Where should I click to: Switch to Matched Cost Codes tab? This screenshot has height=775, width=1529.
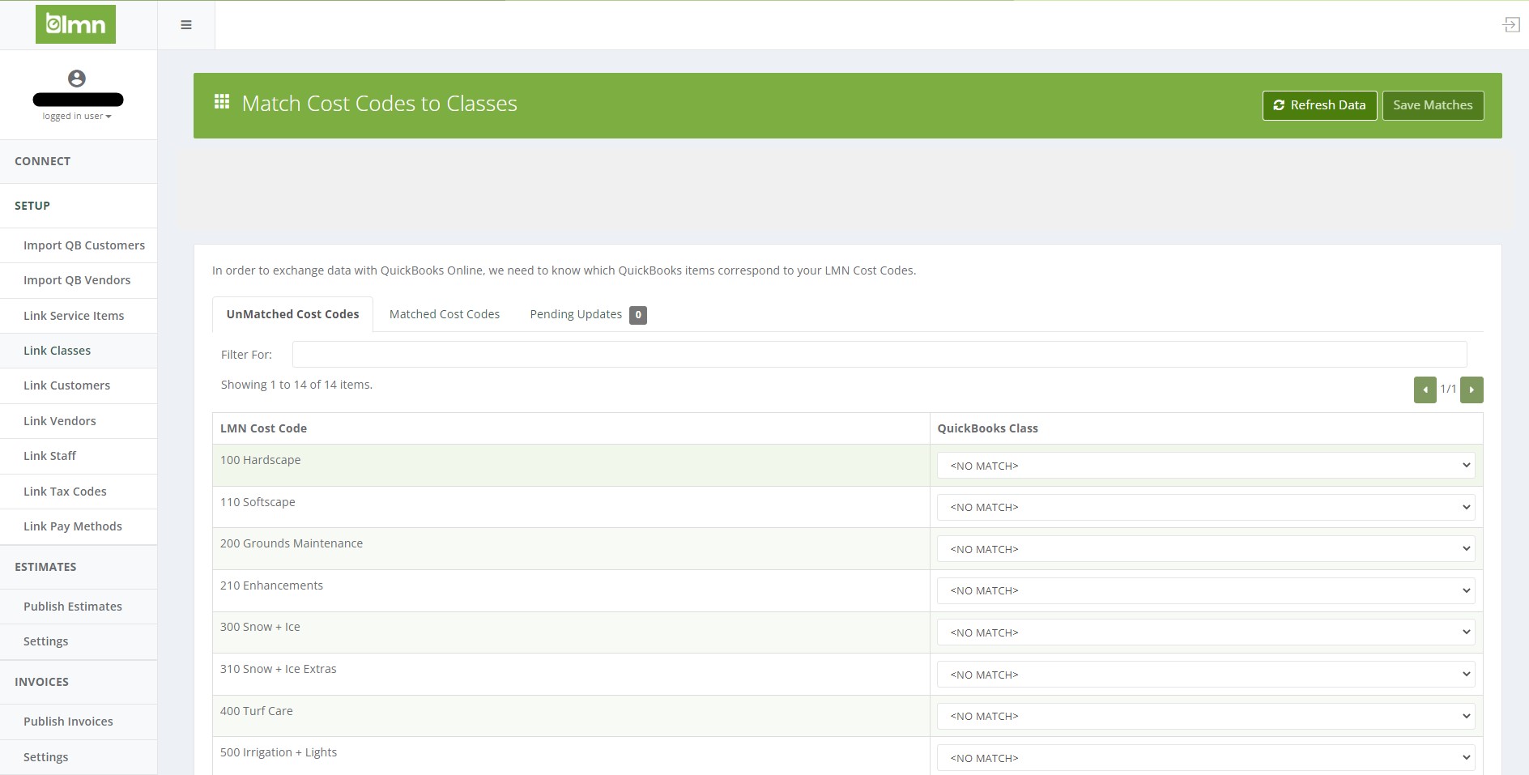[x=444, y=314]
